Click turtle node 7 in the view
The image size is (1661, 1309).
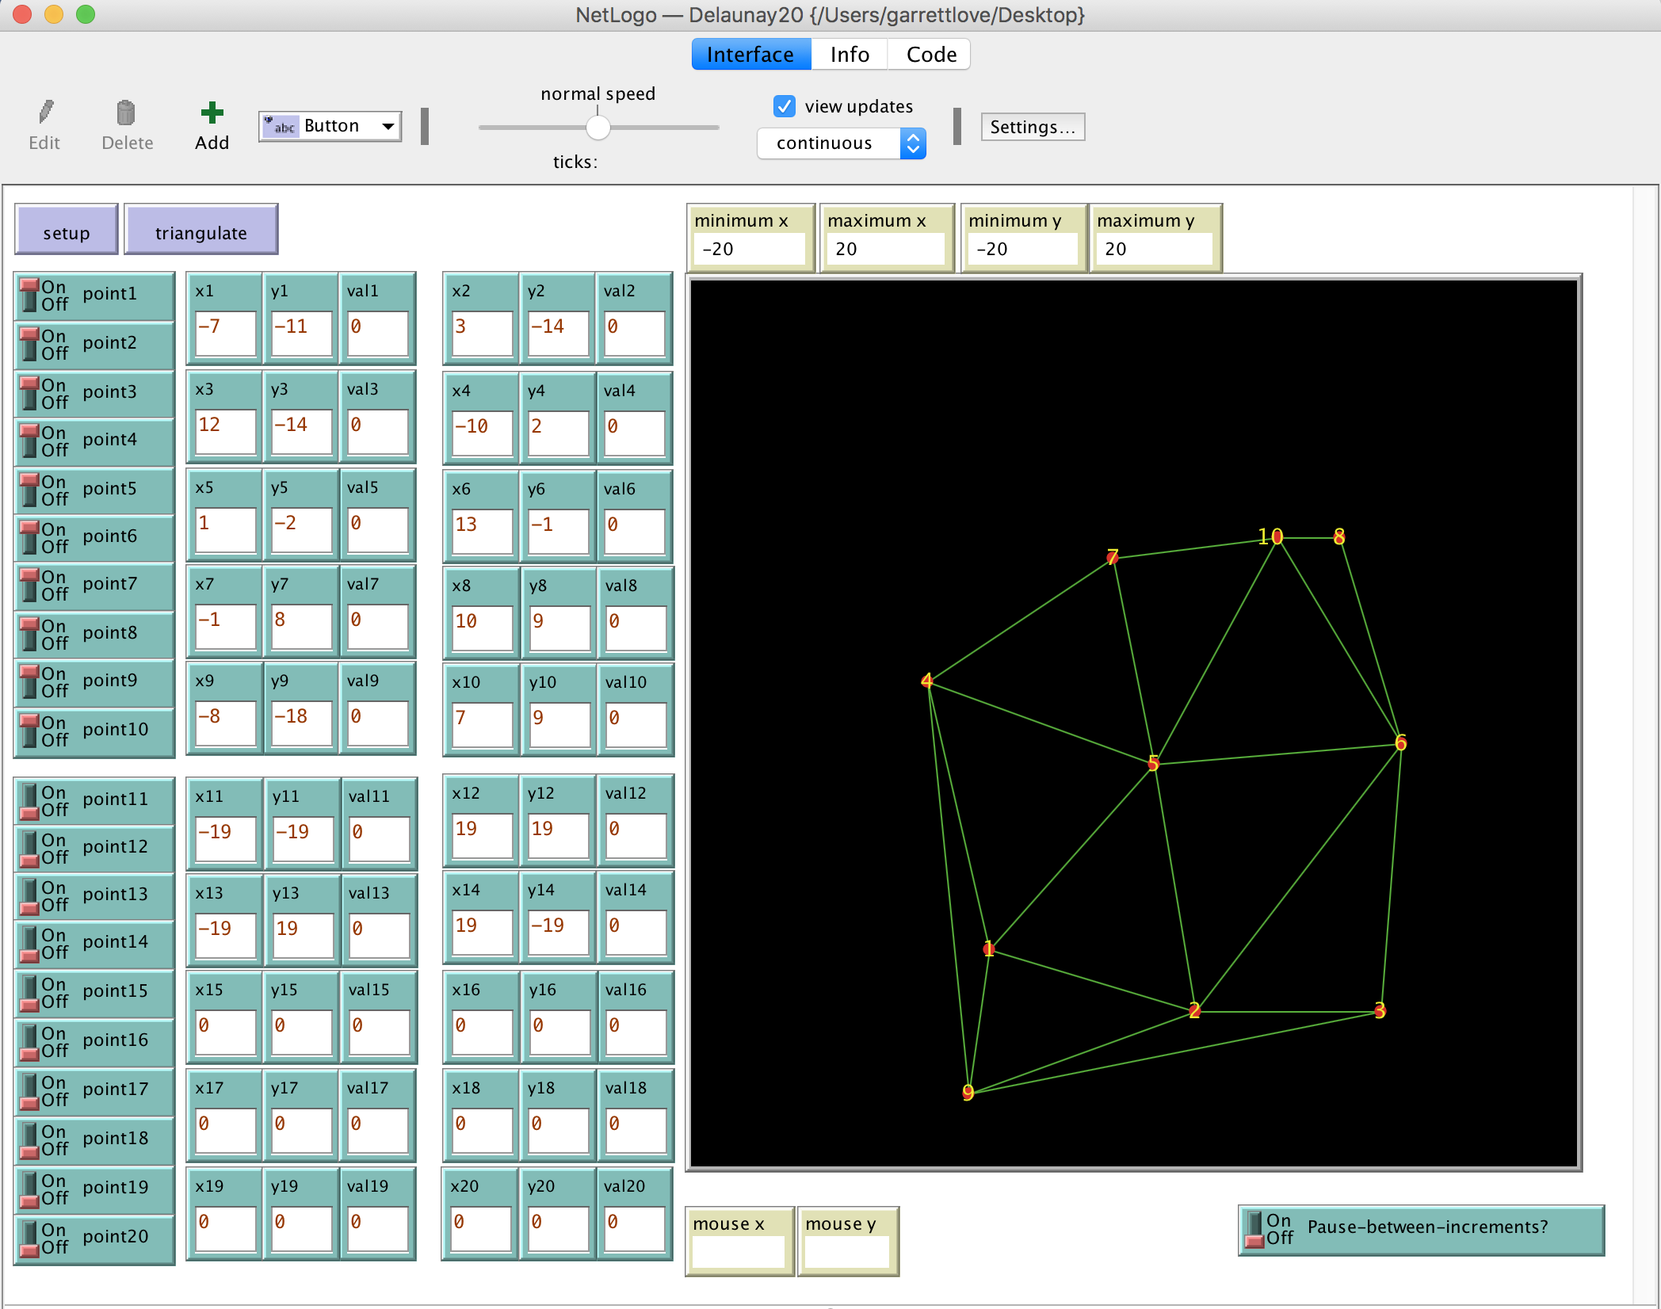click(x=1113, y=557)
